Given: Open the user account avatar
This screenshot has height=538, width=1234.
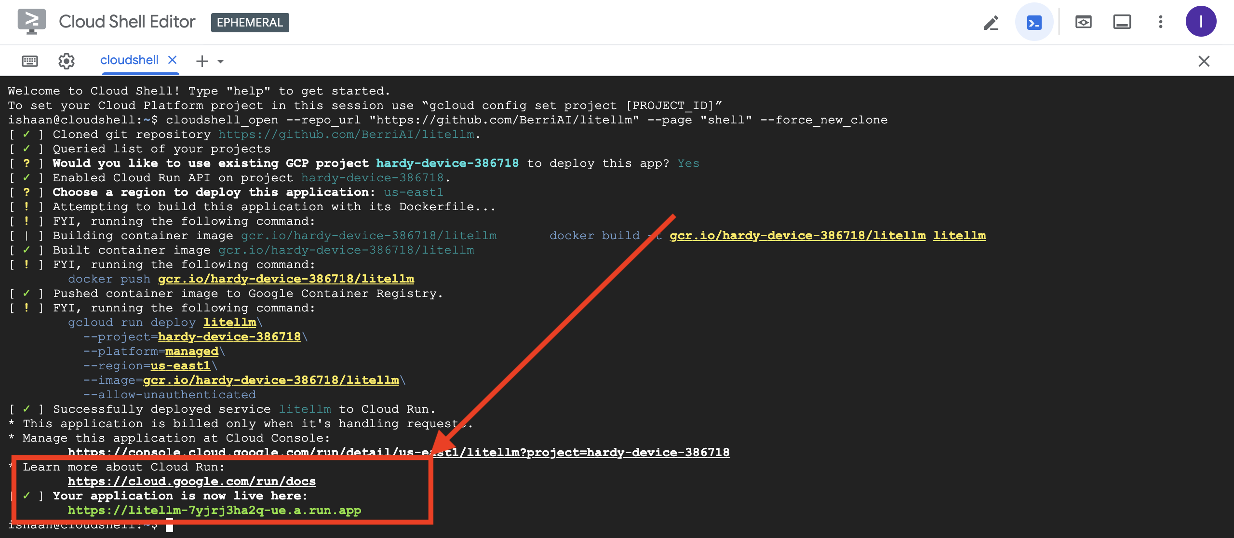Looking at the screenshot, I should [x=1201, y=22].
